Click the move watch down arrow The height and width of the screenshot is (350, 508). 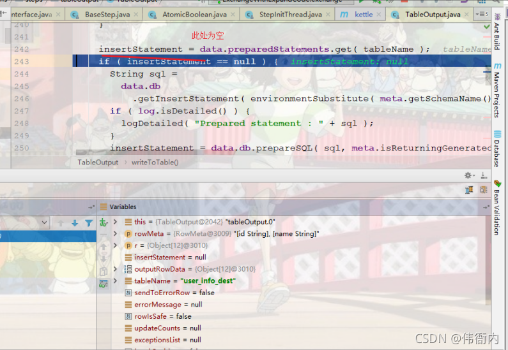pos(104,259)
